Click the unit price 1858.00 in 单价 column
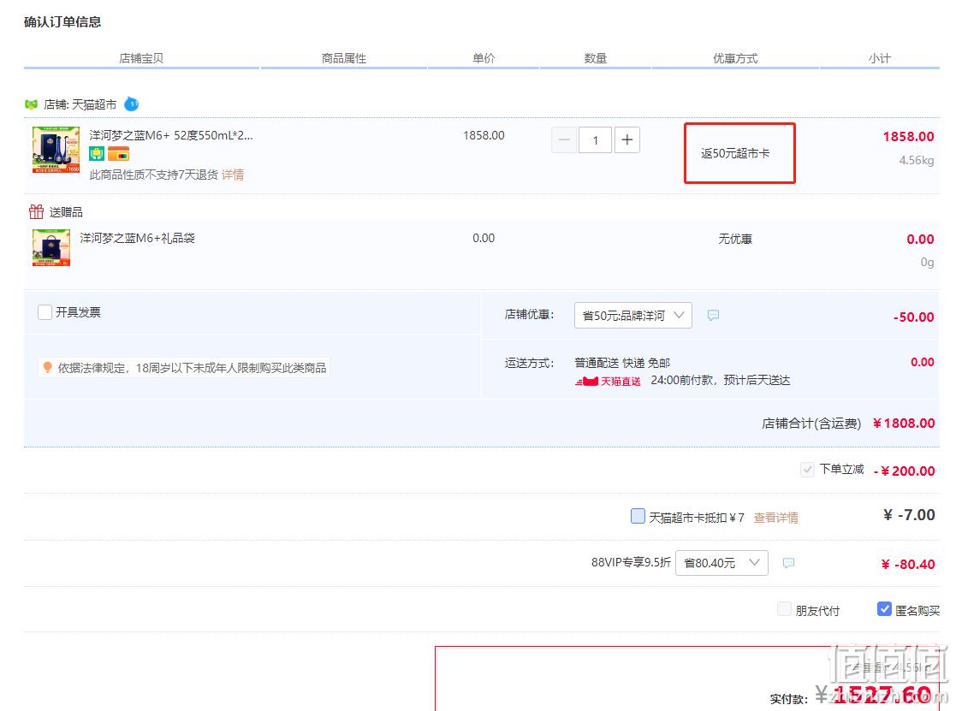Viewport: 956px width, 711px height. [x=484, y=135]
